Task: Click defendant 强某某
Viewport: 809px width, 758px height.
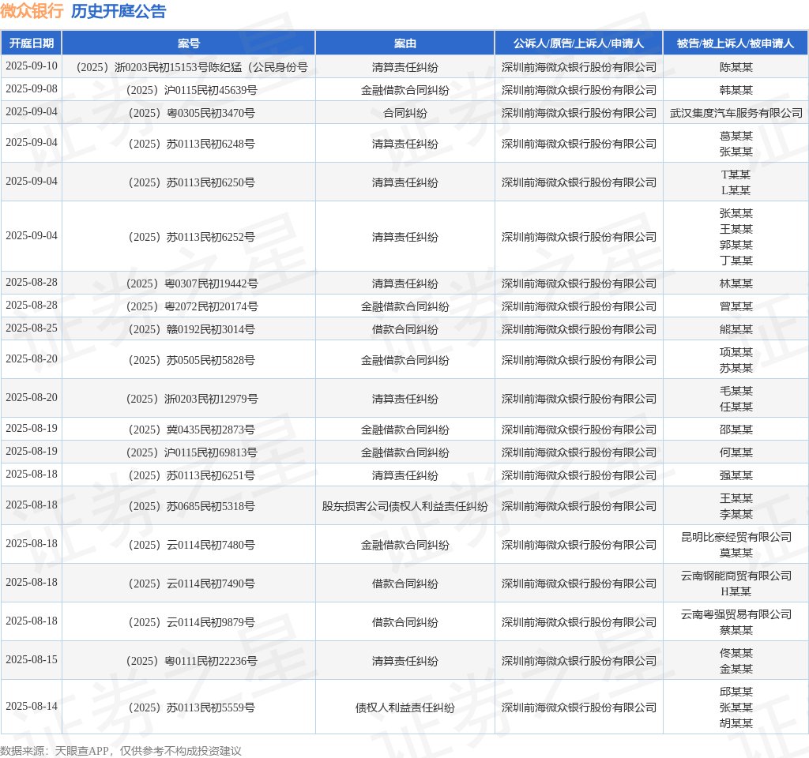Action: point(736,475)
